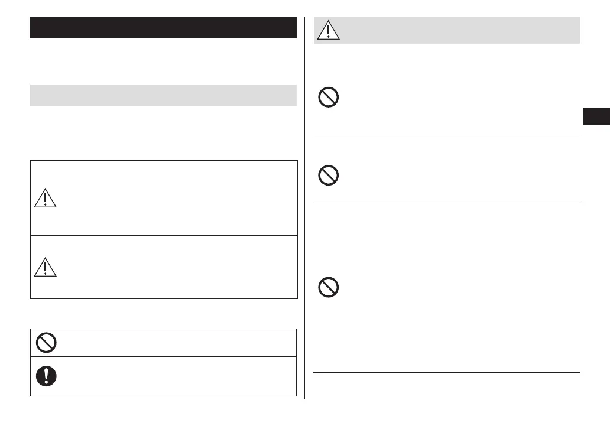Click the gray section heading bar on left page
This screenshot has width=610, height=429.
click(x=163, y=96)
